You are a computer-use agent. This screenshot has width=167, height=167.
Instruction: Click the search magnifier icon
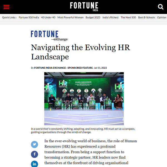coord(161,7)
